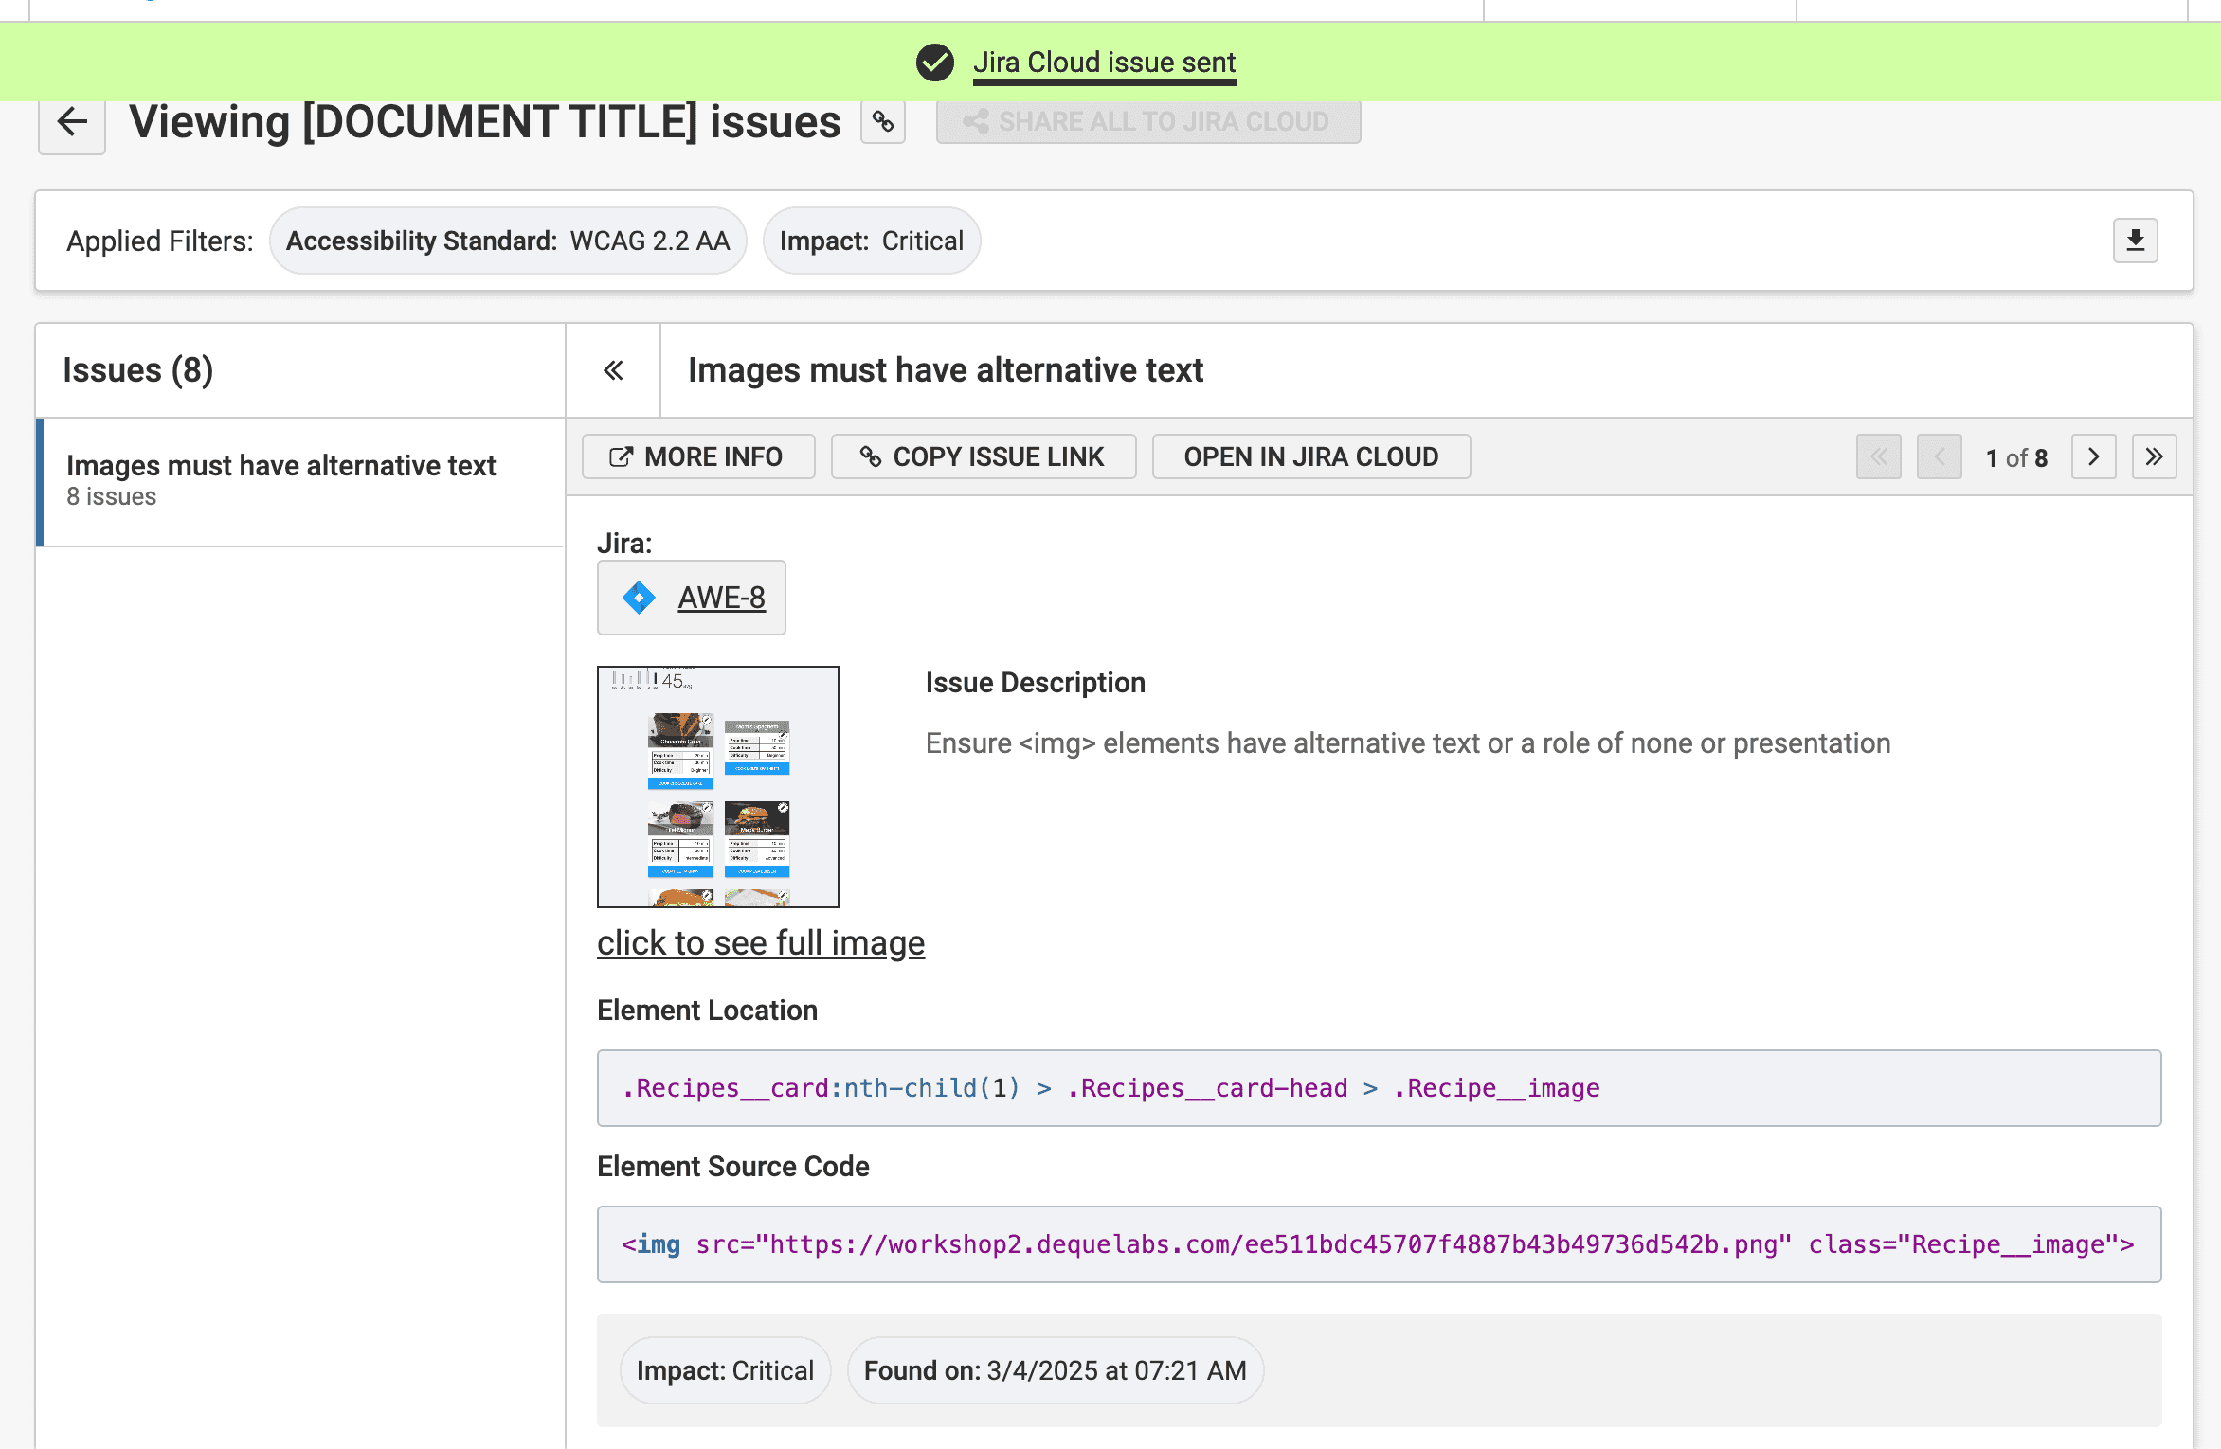Click the Element Location selector code box
The width and height of the screenshot is (2221, 1449).
1378,1088
